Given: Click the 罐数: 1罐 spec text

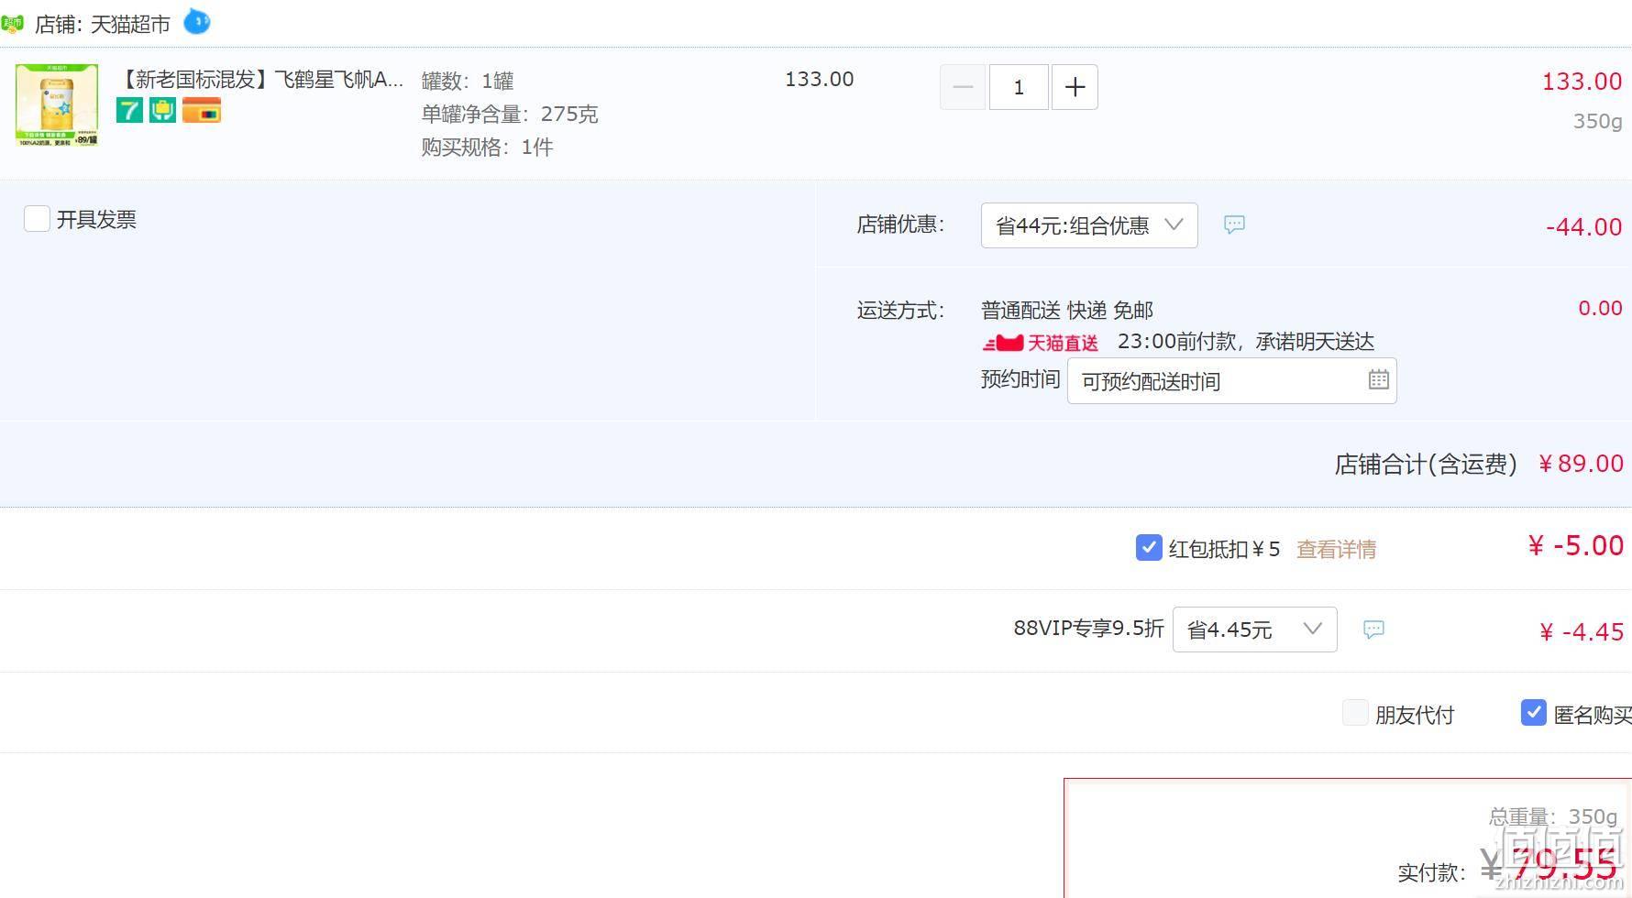Looking at the screenshot, I should coord(468,81).
